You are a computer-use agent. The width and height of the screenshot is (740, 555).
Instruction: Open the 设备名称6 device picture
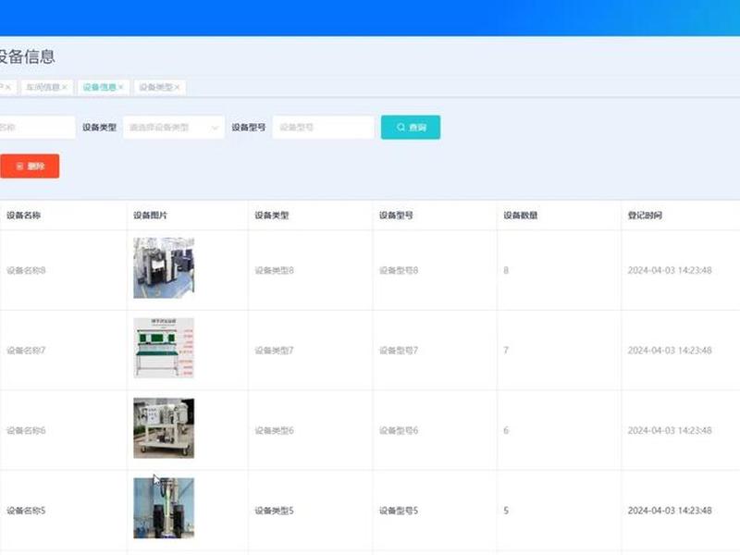(x=164, y=428)
